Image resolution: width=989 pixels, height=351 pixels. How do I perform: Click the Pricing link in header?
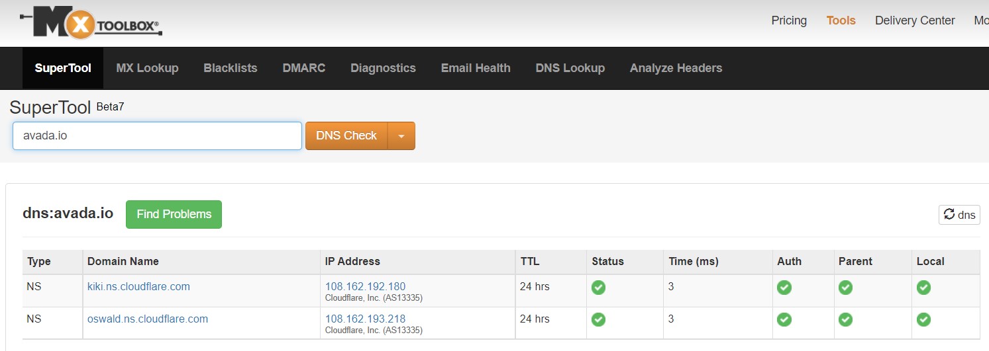tap(788, 20)
